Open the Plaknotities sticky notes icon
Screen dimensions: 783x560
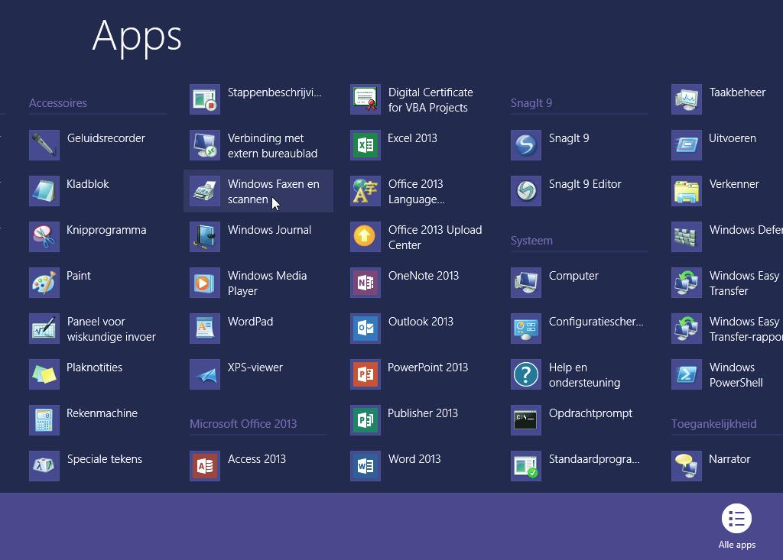point(44,374)
